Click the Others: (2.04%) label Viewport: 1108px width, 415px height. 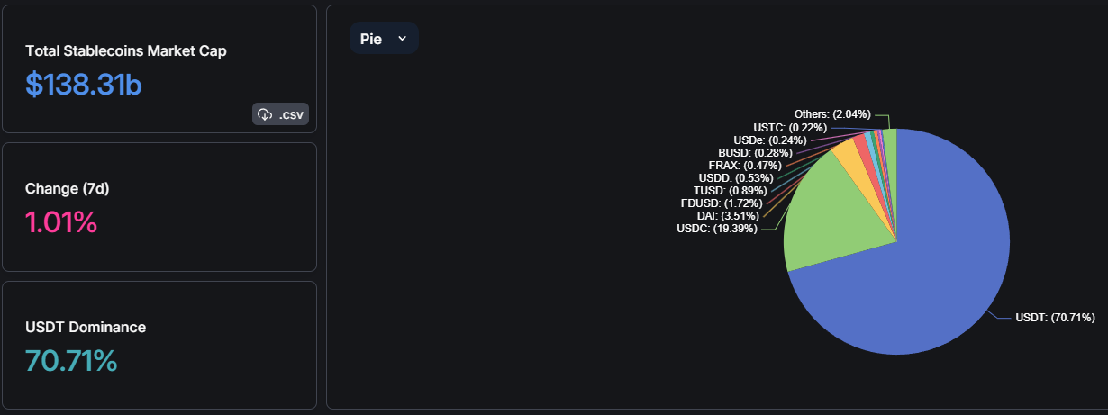832,114
